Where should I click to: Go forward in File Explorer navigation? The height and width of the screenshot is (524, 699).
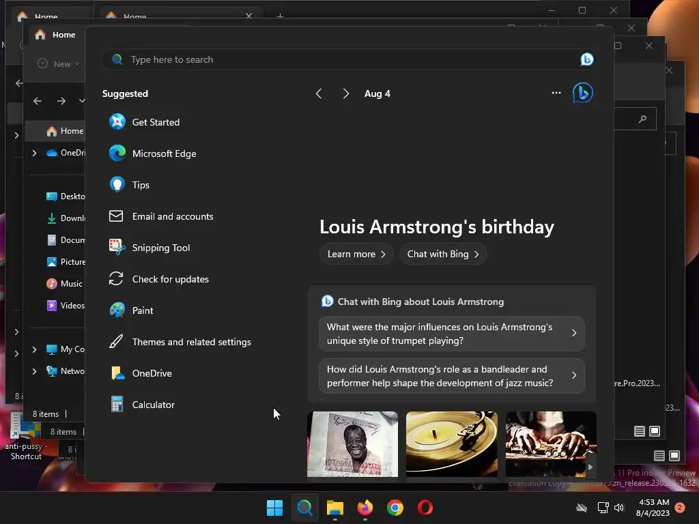click(x=61, y=101)
